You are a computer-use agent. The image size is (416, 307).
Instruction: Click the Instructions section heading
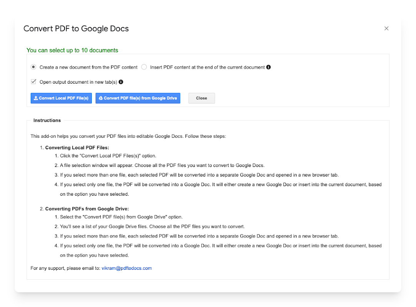47,120
